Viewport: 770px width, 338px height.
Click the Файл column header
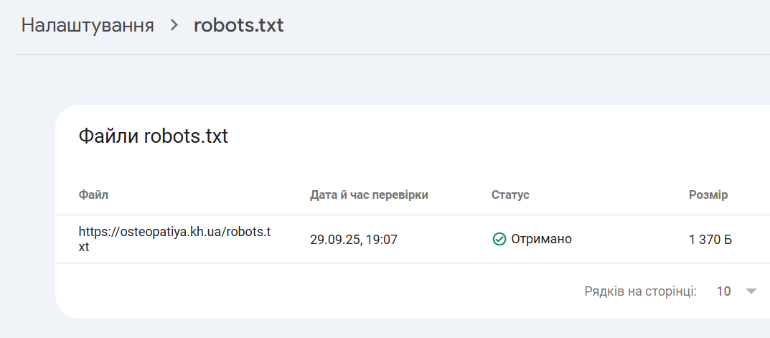tap(93, 195)
